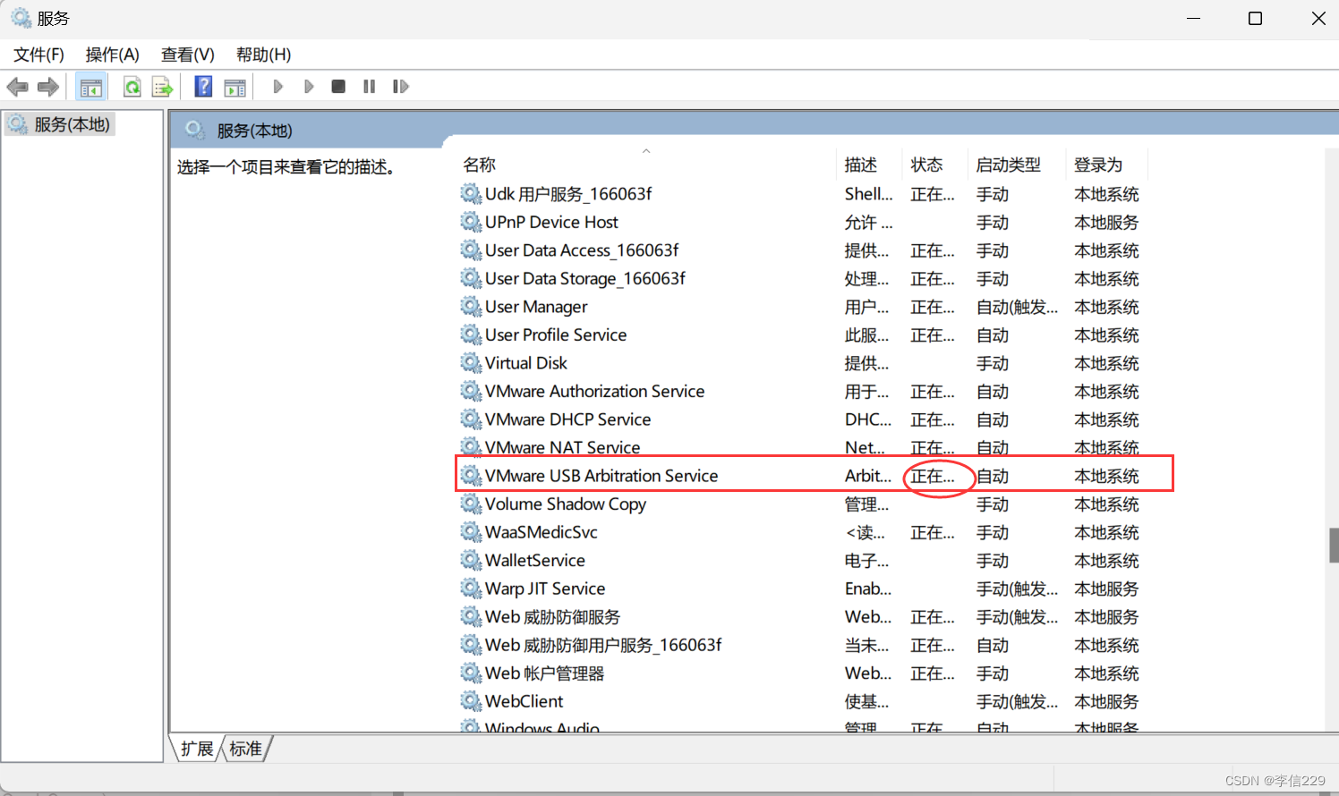The height and width of the screenshot is (796, 1339).
Task: Click gear icon of Virtual Disk
Action: (471, 362)
